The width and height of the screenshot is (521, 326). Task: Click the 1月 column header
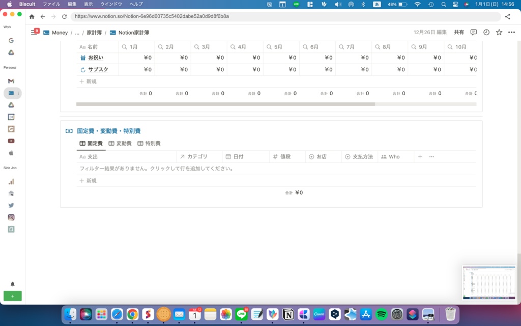pos(136,47)
